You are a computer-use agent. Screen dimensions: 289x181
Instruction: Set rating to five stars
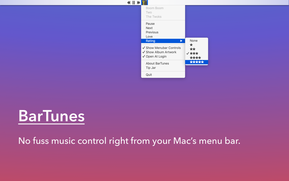point(197,62)
